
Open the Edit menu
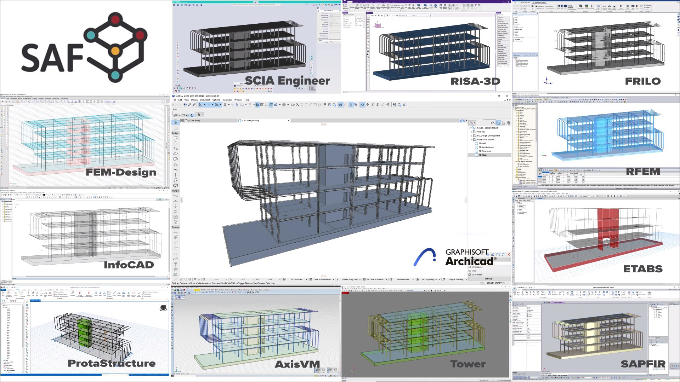pos(180,100)
